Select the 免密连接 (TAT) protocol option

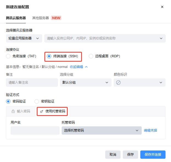[x=8, y=56]
